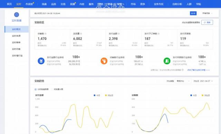This screenshot has width=221, height=134.
Task: Open the 服务 top menu item
Action: (x=91, y=4)
